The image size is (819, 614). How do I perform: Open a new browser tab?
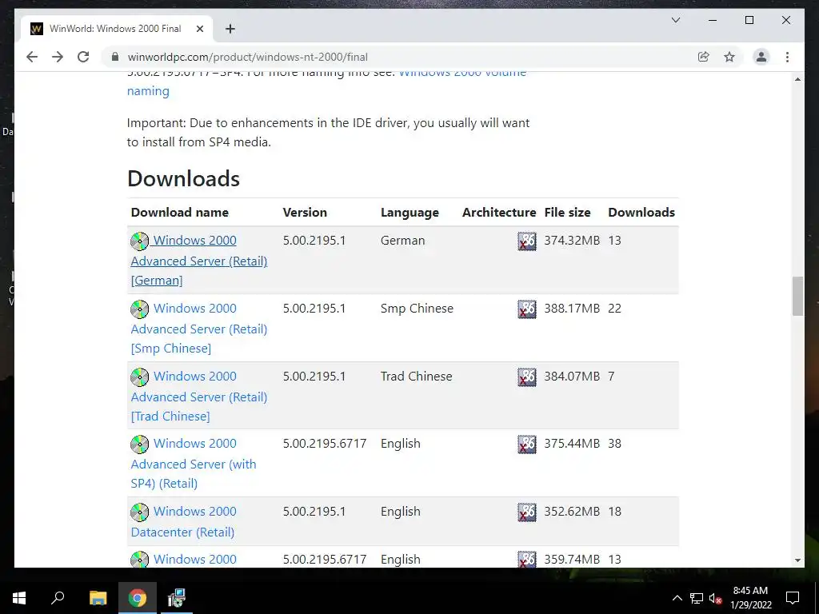[230, 29]
